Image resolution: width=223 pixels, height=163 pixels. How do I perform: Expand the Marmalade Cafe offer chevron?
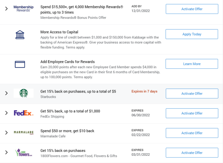coord(6,133)
